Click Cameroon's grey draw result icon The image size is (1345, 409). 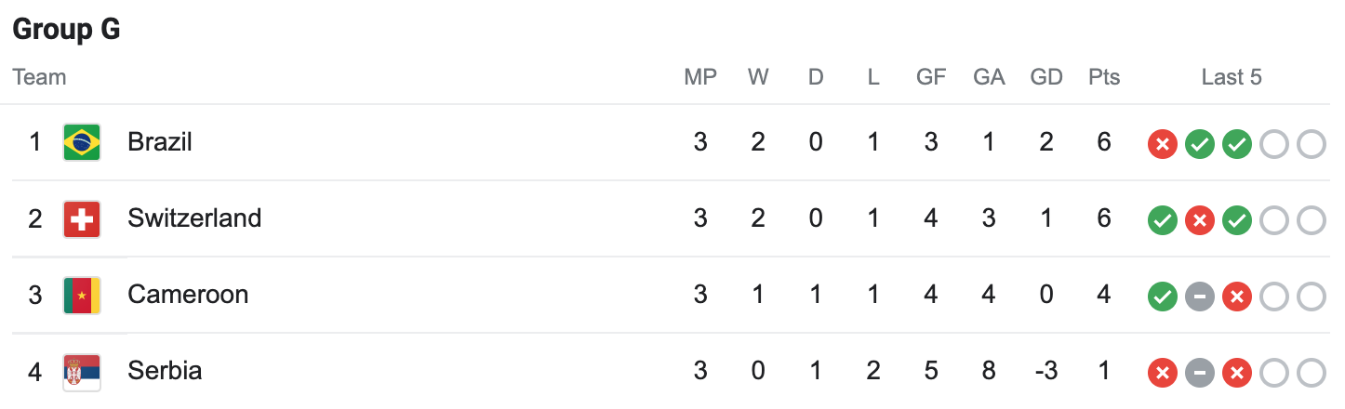click(1200, 297)
